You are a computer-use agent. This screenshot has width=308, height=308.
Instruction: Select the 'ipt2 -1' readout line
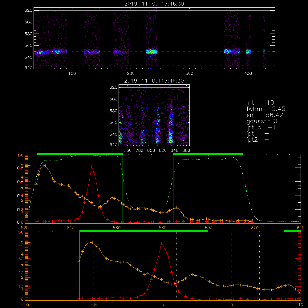tap(259, 140)
